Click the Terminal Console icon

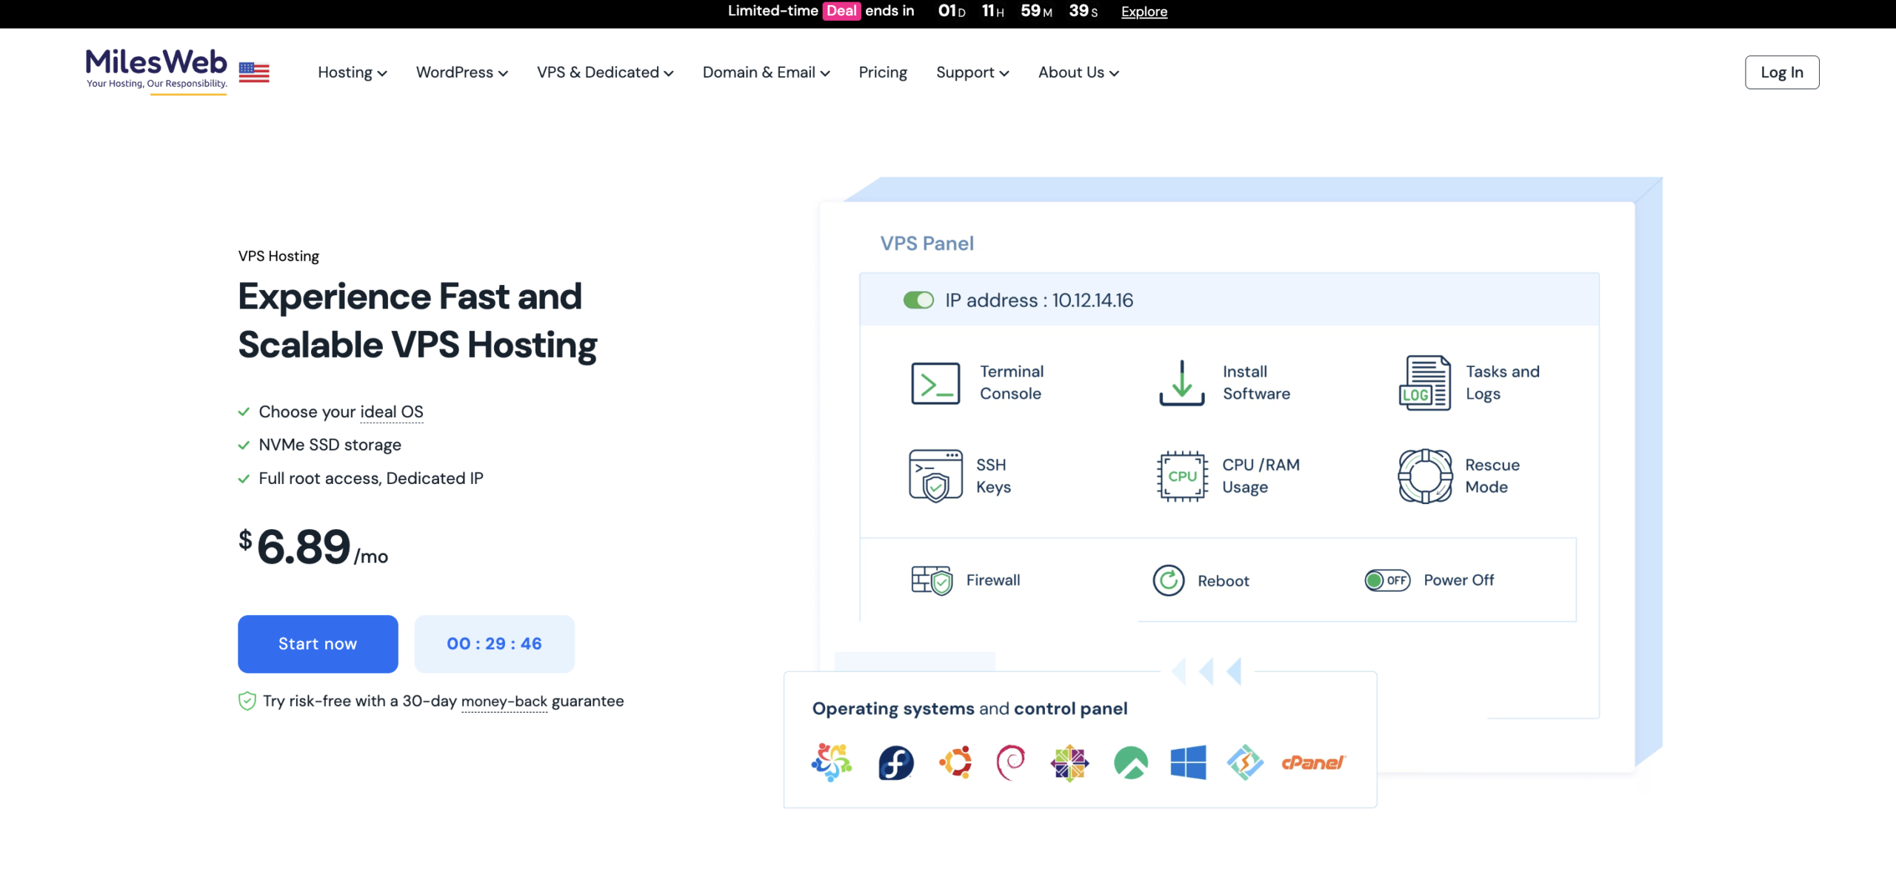(x=935, y=383)
